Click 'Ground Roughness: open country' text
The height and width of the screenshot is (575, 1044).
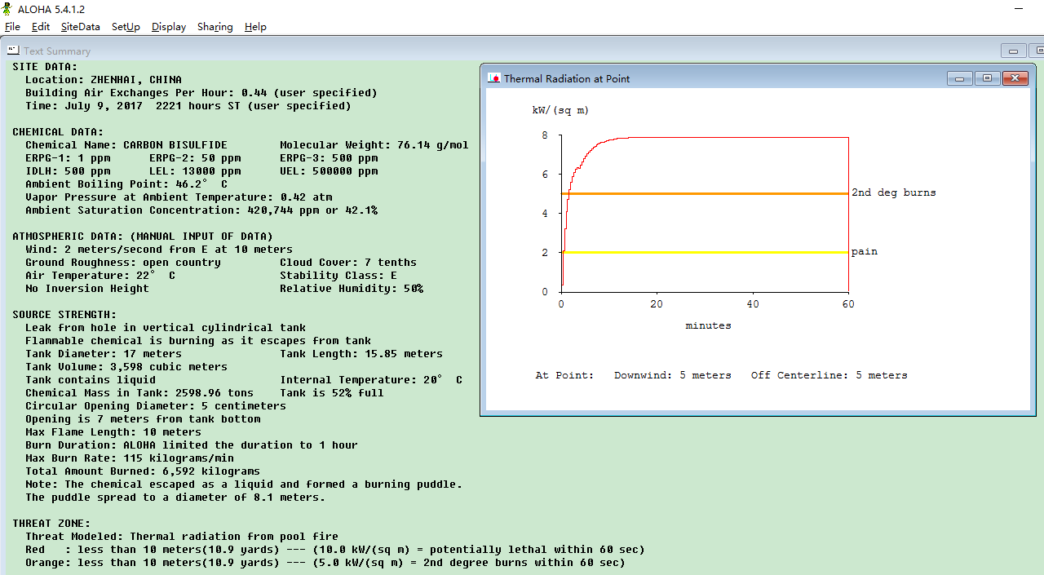pos(123,263)
